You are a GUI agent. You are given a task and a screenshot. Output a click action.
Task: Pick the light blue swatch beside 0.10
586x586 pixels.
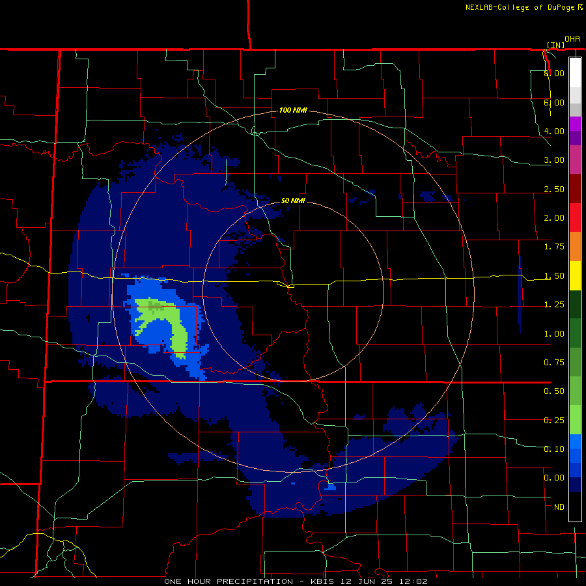[x=575, y=441]
